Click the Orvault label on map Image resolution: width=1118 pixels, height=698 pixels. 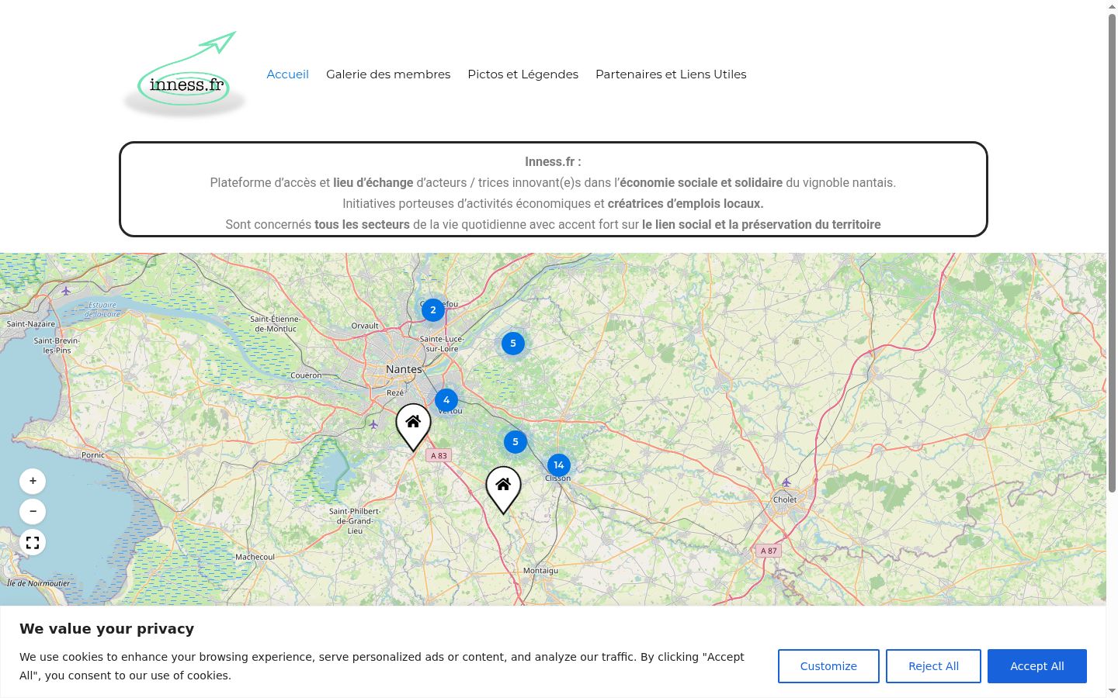click(365, 326)
